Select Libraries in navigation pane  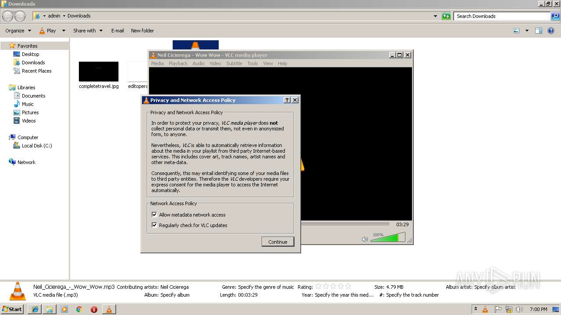click(26, 87)
